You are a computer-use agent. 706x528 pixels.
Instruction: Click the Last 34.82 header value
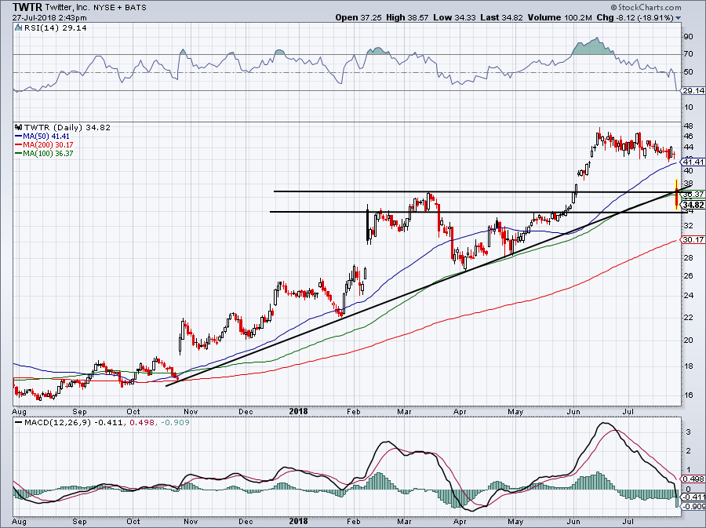pyautogui.click(x=501, y=18)
